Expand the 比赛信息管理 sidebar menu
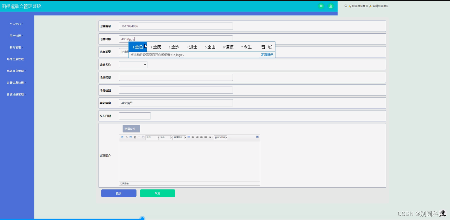This screenshot has width=450, height=220. (x=17, y=71)
